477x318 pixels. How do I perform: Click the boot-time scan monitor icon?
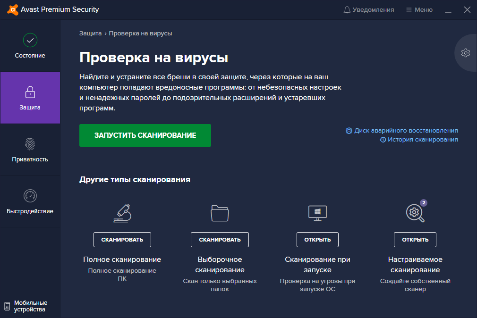(317, 213)
